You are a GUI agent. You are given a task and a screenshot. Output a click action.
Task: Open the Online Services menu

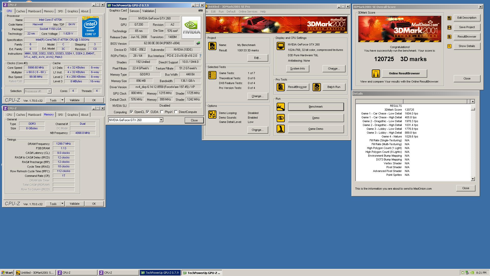pos(248,11)
